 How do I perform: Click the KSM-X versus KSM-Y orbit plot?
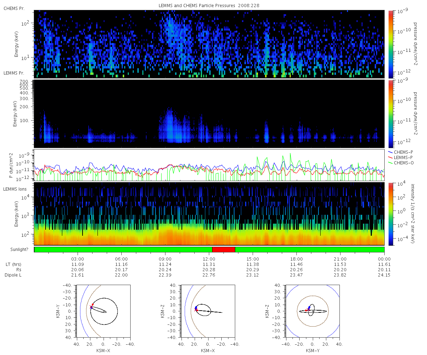[103, 311]
